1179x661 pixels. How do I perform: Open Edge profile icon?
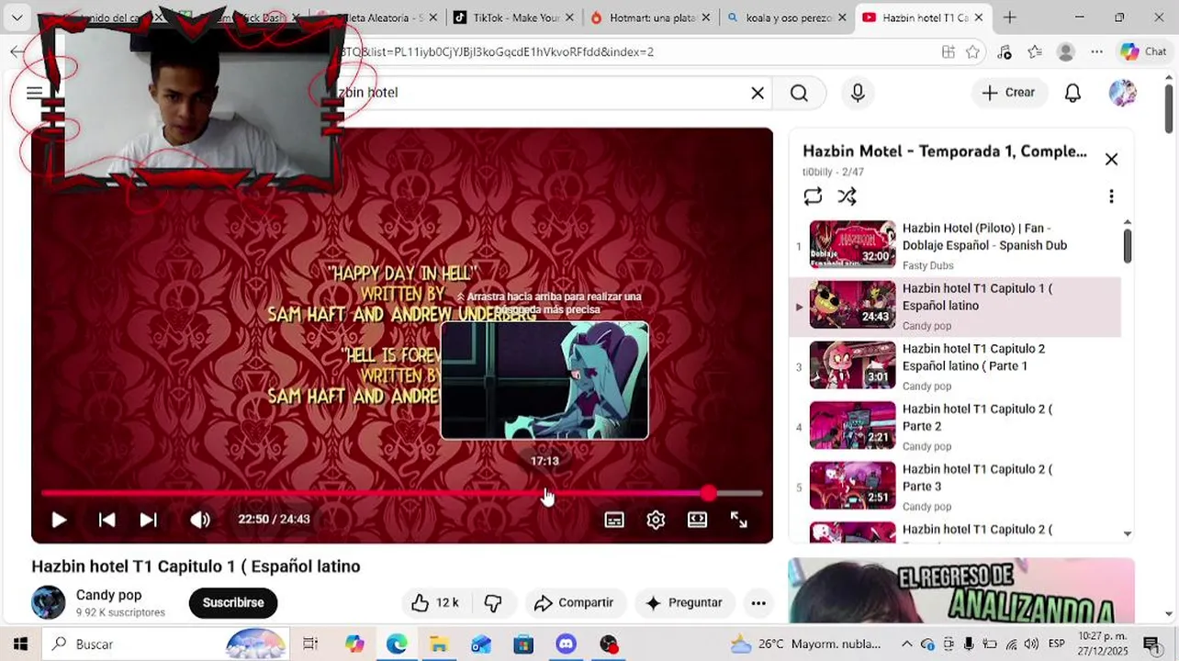(x=1066, y=52)
